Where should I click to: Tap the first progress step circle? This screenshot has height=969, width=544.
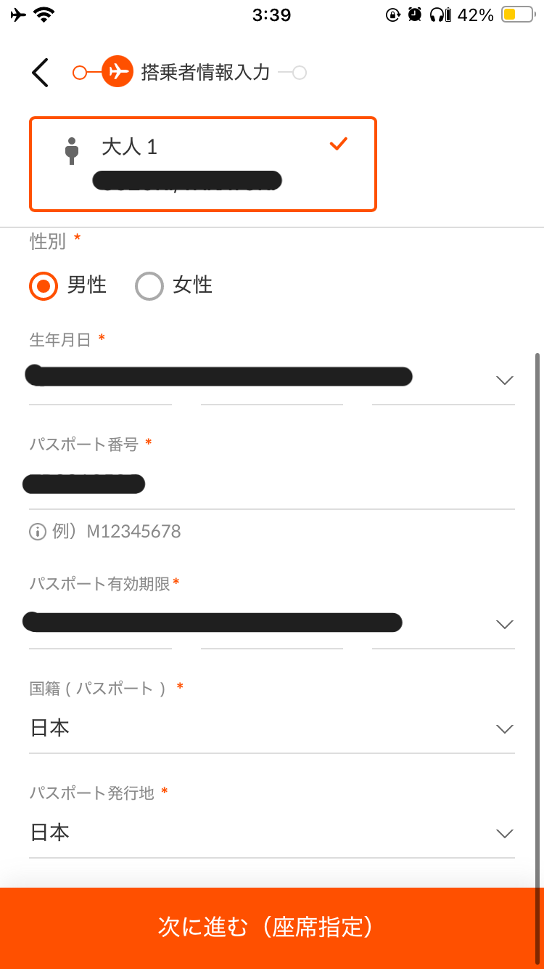[x=80, y=72]
